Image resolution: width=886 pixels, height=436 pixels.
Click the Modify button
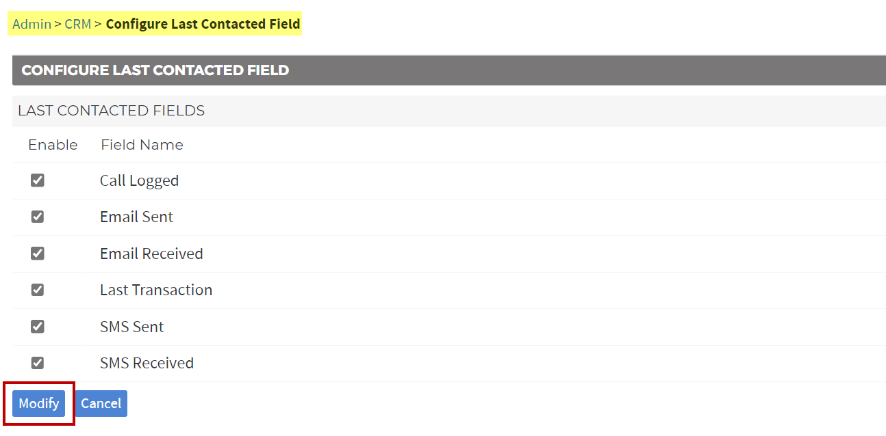click(39, 403)
